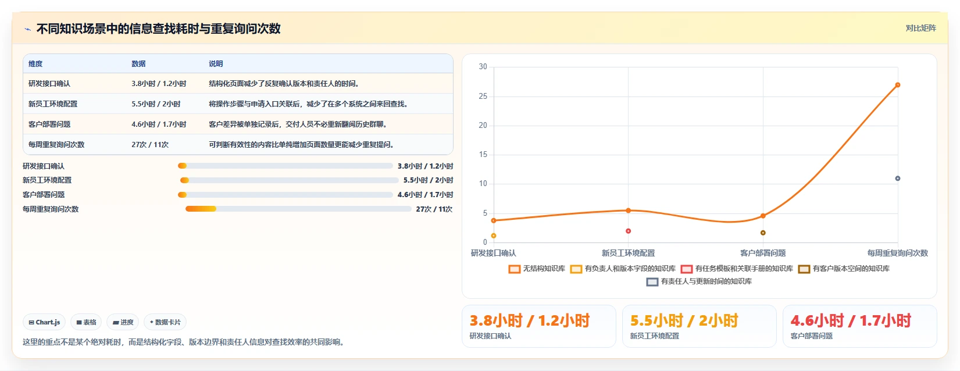Click the card title 不同知识场景中的信息查找耗时
The height and width of the screenshot is (371, 960).
pyautogui.click(x=158, y=28)
